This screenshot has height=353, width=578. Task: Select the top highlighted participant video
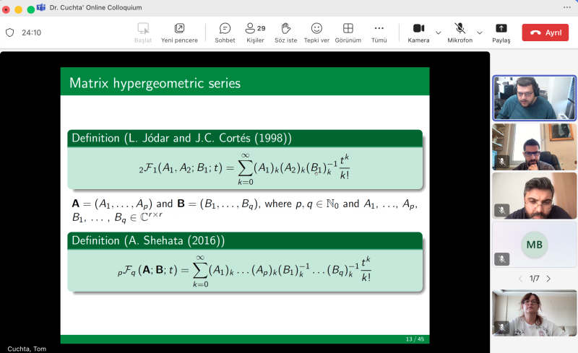pyautogui.click(x=534, y=97)
